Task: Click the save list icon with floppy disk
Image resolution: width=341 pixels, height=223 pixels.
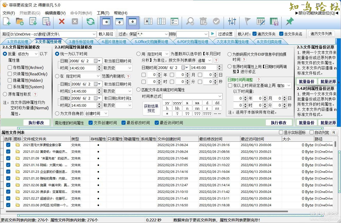Action: (46, 22)
